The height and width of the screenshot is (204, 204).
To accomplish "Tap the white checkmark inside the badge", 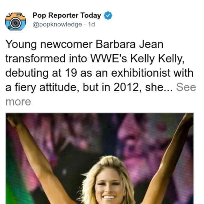I will (108, 15).
